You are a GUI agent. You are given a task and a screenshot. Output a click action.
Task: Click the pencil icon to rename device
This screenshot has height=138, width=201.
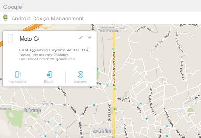[x=81, y=37]
